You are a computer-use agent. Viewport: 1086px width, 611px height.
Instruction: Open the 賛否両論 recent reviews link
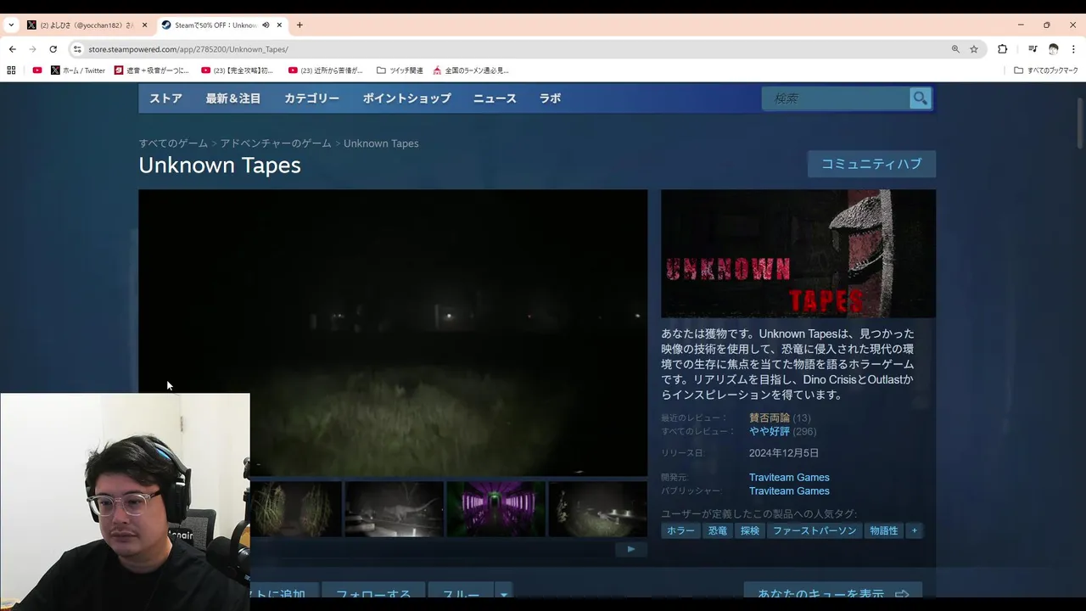tap(770, 418)
